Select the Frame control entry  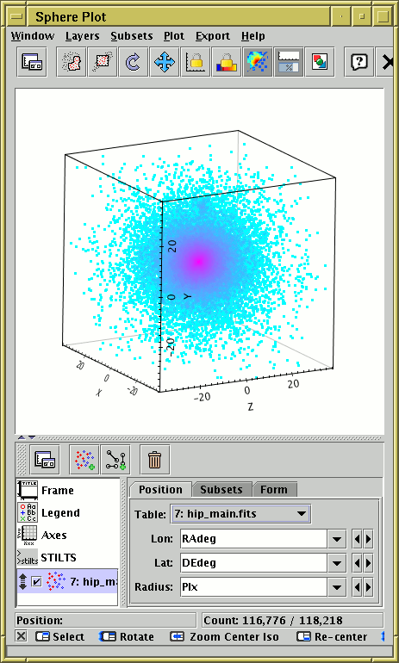click(68, 491)
